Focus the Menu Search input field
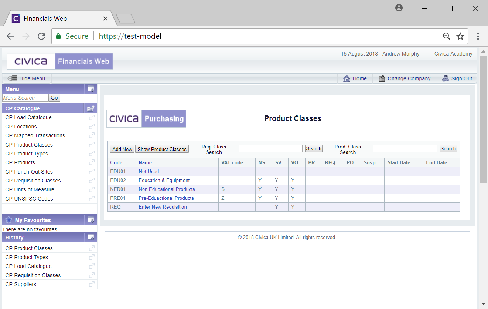The width and height of the screenshot is (488, 309). click(x=25, y=98)
